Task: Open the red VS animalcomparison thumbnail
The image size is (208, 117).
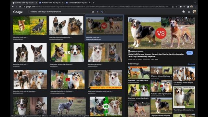Action: pos(68,79)
